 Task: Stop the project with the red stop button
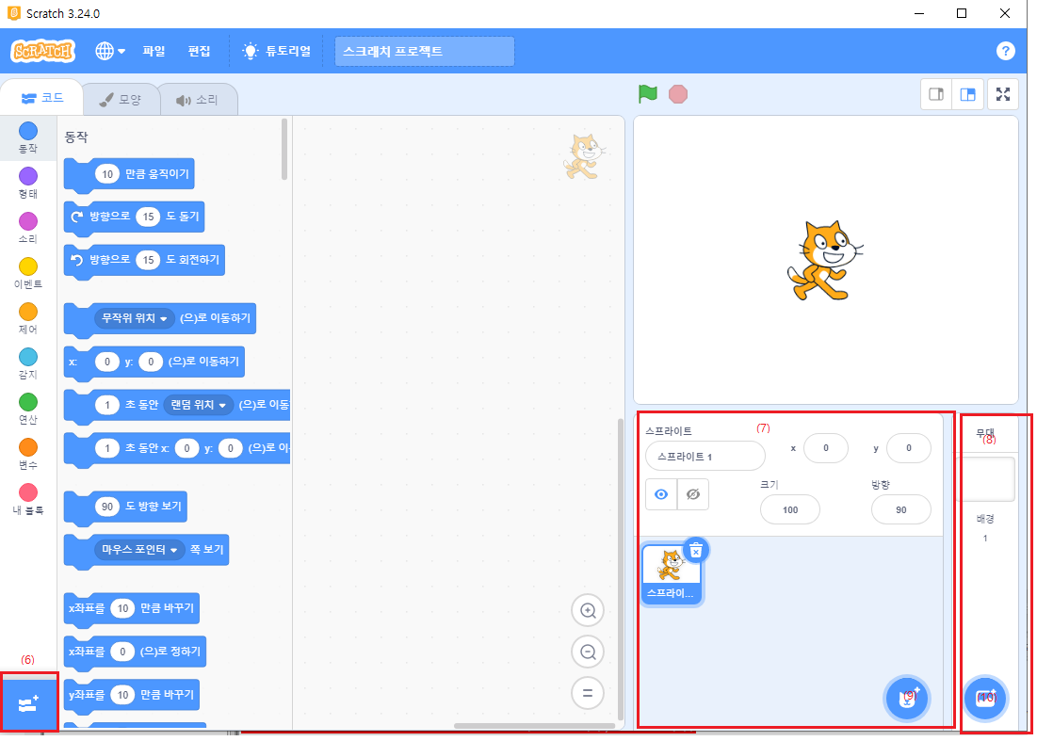[678, 94]
